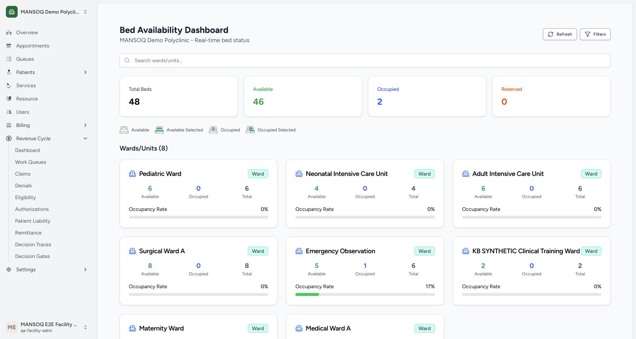
Task: Click the Settings gear icon
Action: 9,269
